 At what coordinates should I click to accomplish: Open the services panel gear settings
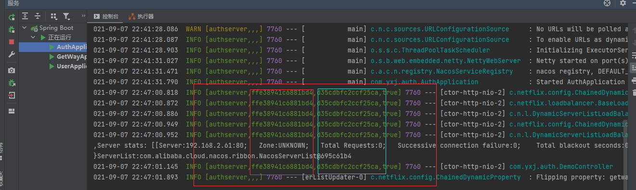click(623, 3)
